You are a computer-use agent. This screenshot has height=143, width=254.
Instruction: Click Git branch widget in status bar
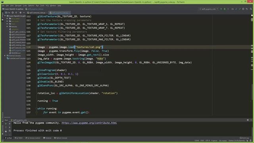click(223, 141)
